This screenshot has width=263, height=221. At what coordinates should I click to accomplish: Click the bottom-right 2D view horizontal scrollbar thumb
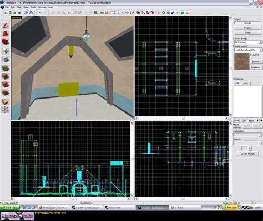click(183, 199)
